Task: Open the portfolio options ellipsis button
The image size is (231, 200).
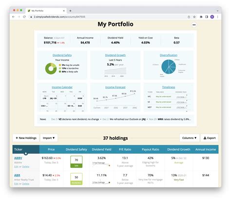Action: coord(194,25)
